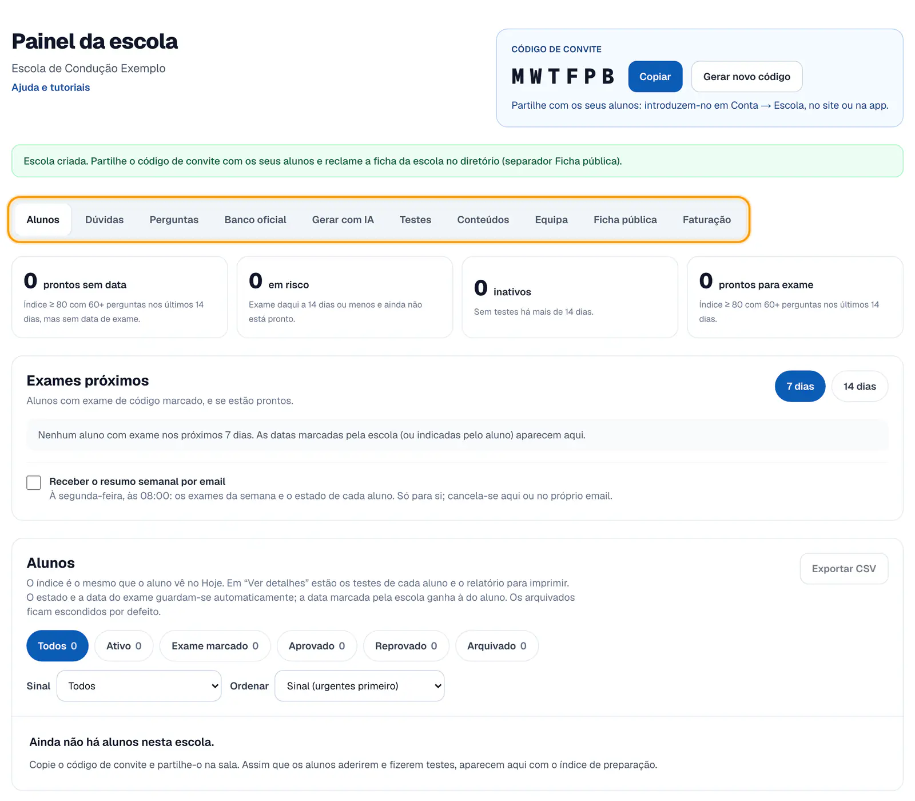Filter students by Ativo
The width and height of the screenshot is (915, 801).
tap(124, 646)
